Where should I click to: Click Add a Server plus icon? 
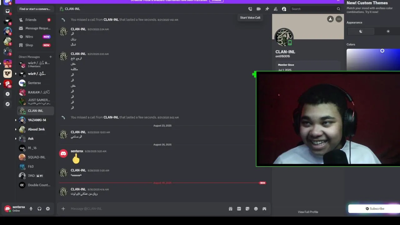[x=7, y=94]
